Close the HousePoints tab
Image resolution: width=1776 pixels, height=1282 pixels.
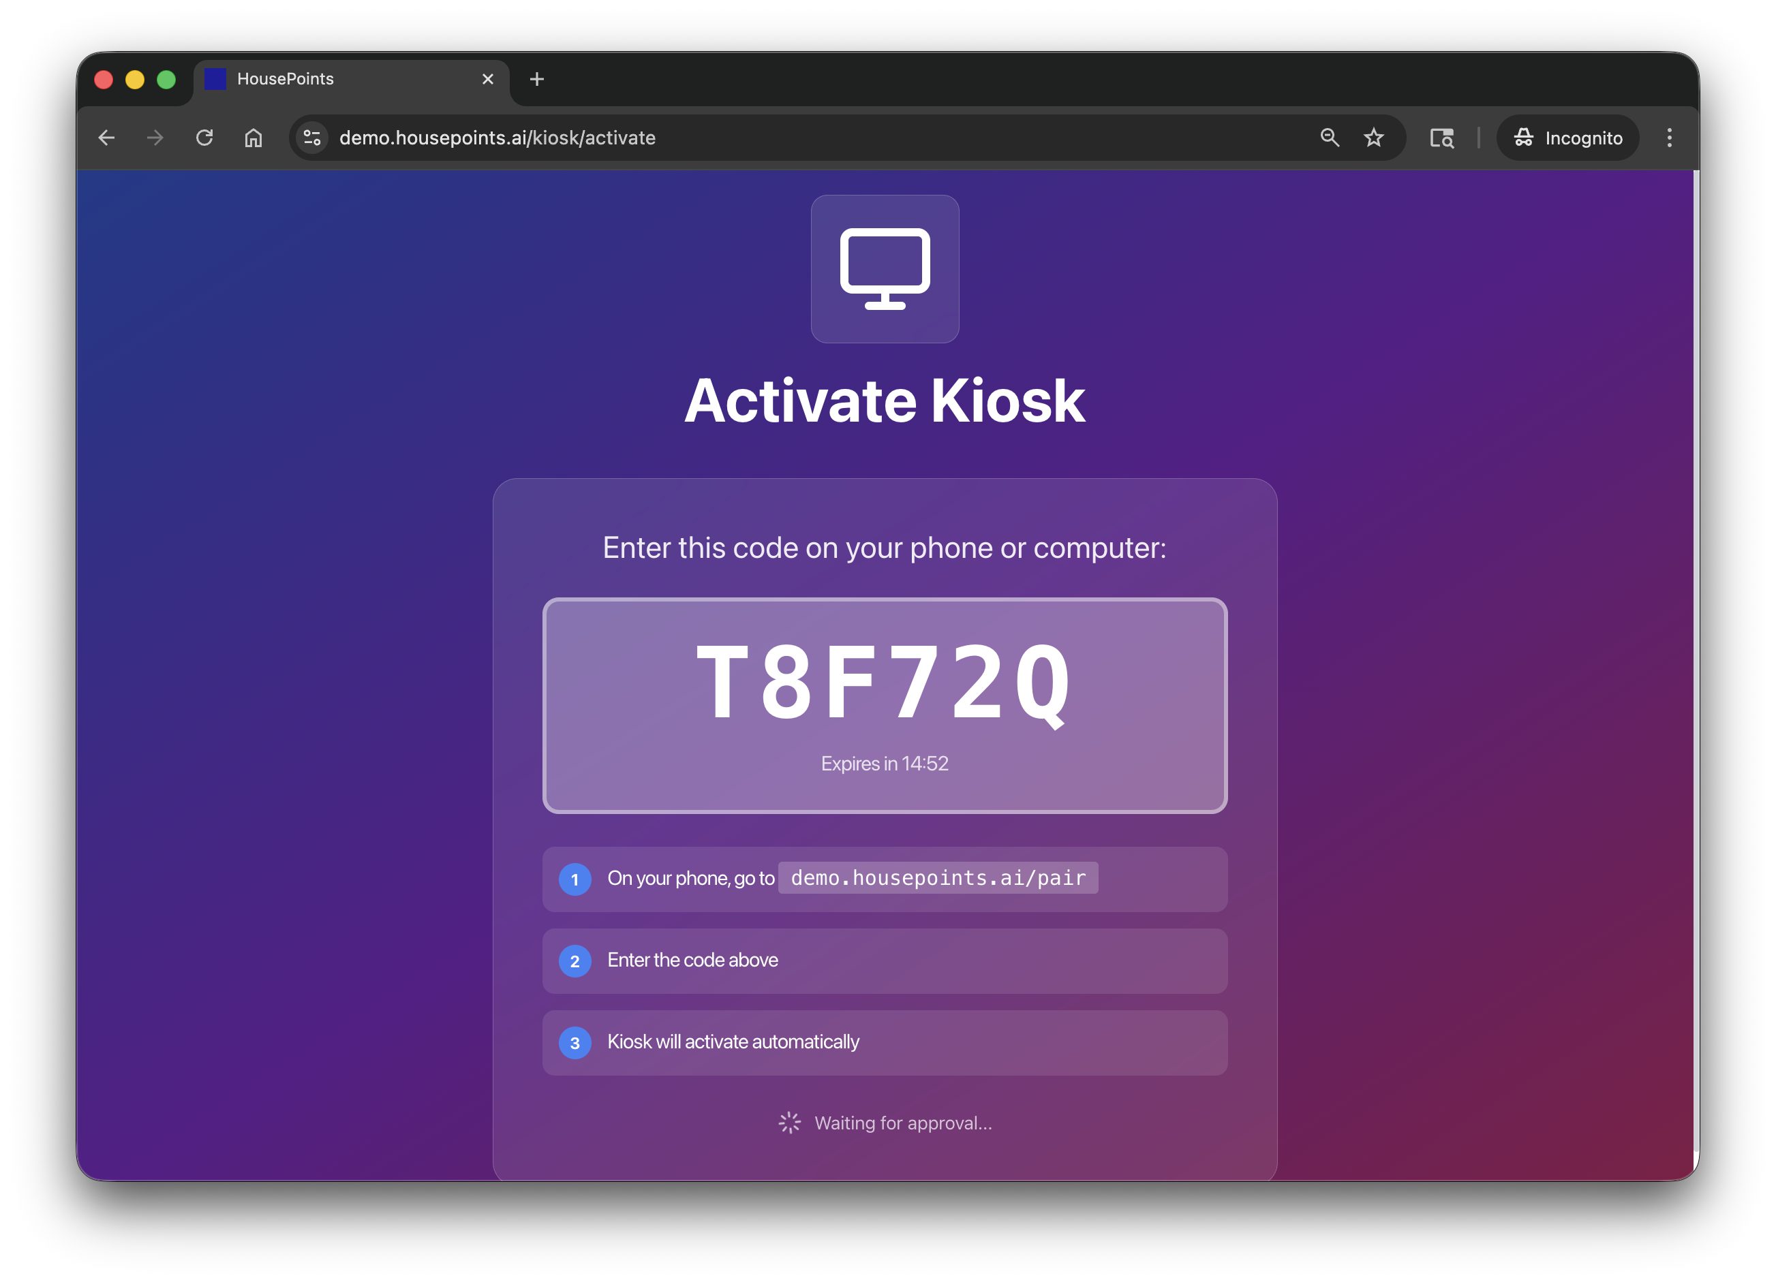pos(488,79)
